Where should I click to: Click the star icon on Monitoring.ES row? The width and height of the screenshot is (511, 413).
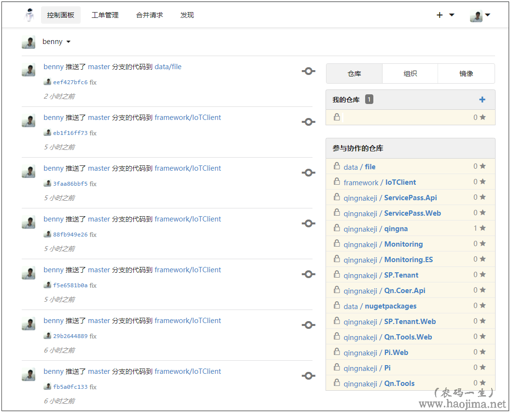483,259
